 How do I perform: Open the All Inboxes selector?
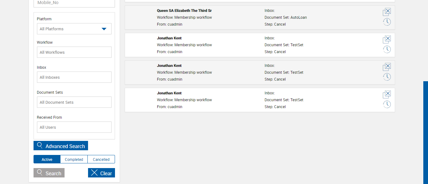pos(74,77)
